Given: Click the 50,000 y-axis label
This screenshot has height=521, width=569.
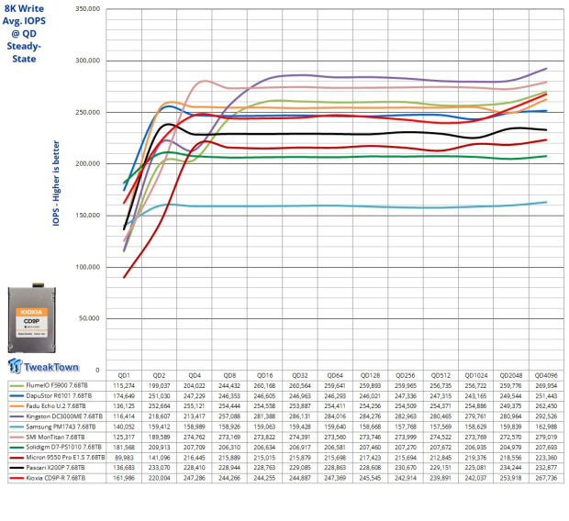Looking at the screenshot, I should [x=89, y=318].
